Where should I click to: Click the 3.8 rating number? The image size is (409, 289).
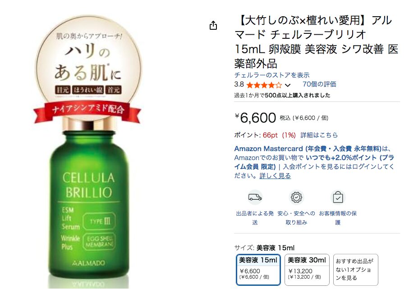coord(239,84)
